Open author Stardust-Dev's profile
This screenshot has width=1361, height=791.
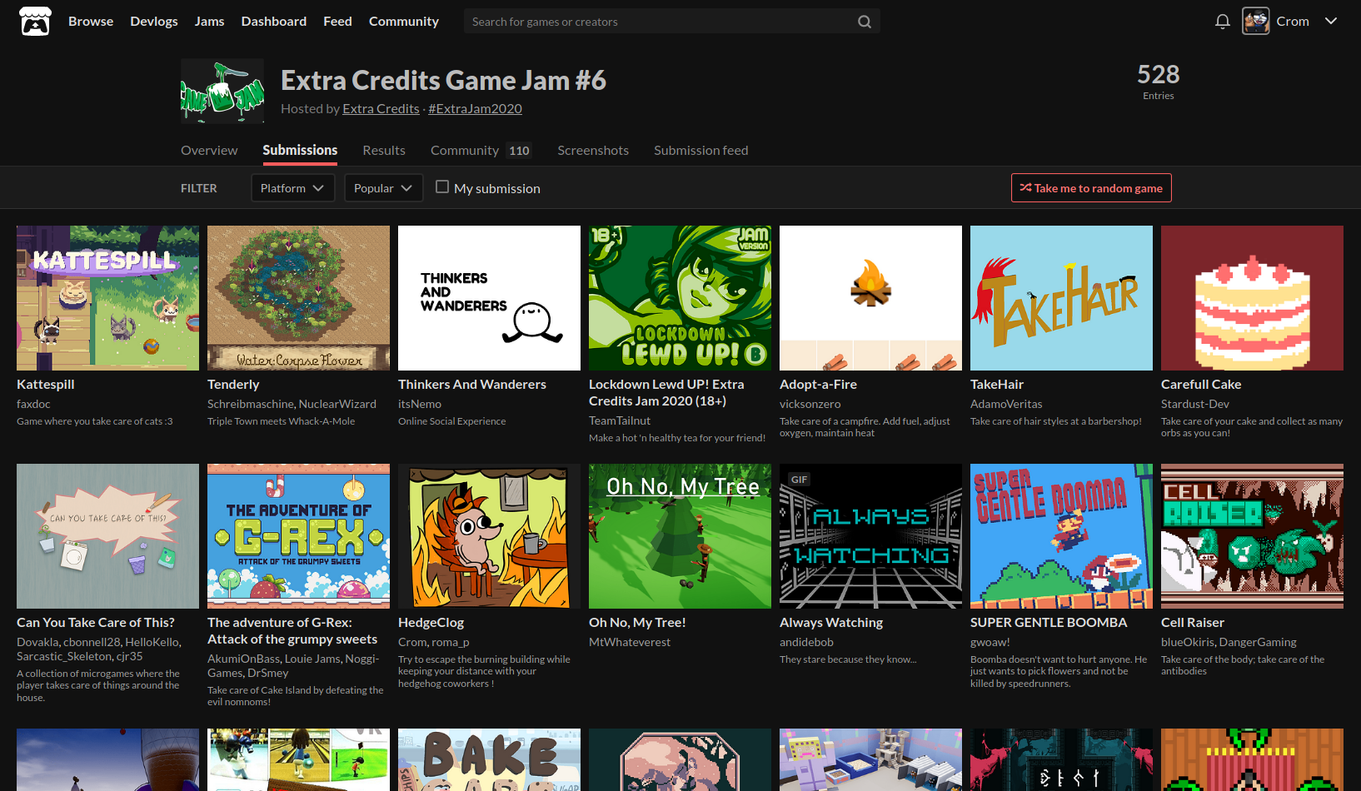click(1195, 404)
